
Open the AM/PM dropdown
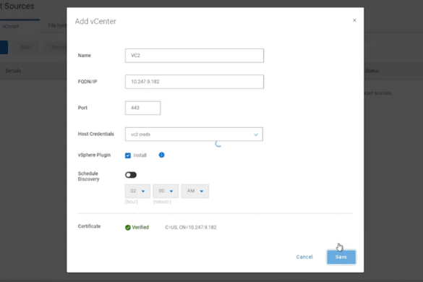pyautogui.click(x=195, y=191)
